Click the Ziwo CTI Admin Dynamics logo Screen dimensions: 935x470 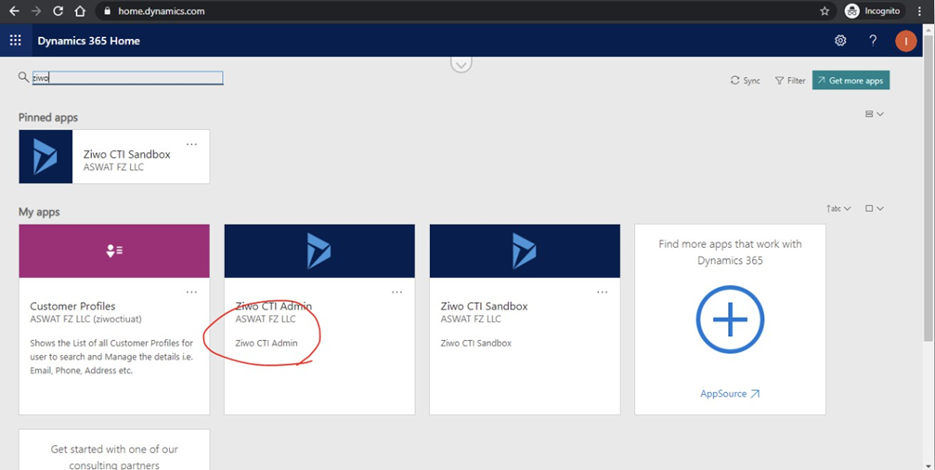pyautogui.click(x=319, y=251)
